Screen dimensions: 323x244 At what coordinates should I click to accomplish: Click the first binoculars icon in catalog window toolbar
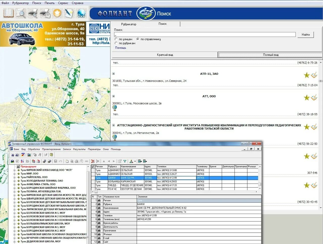pos(13,155)
